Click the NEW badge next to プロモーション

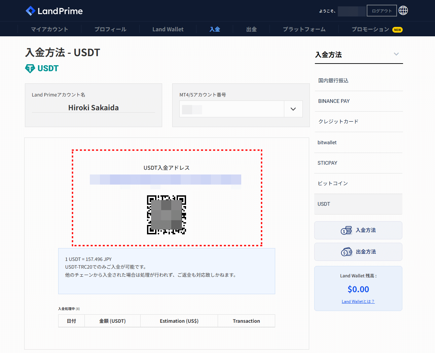pyautogui.click(x=397, y=30)
